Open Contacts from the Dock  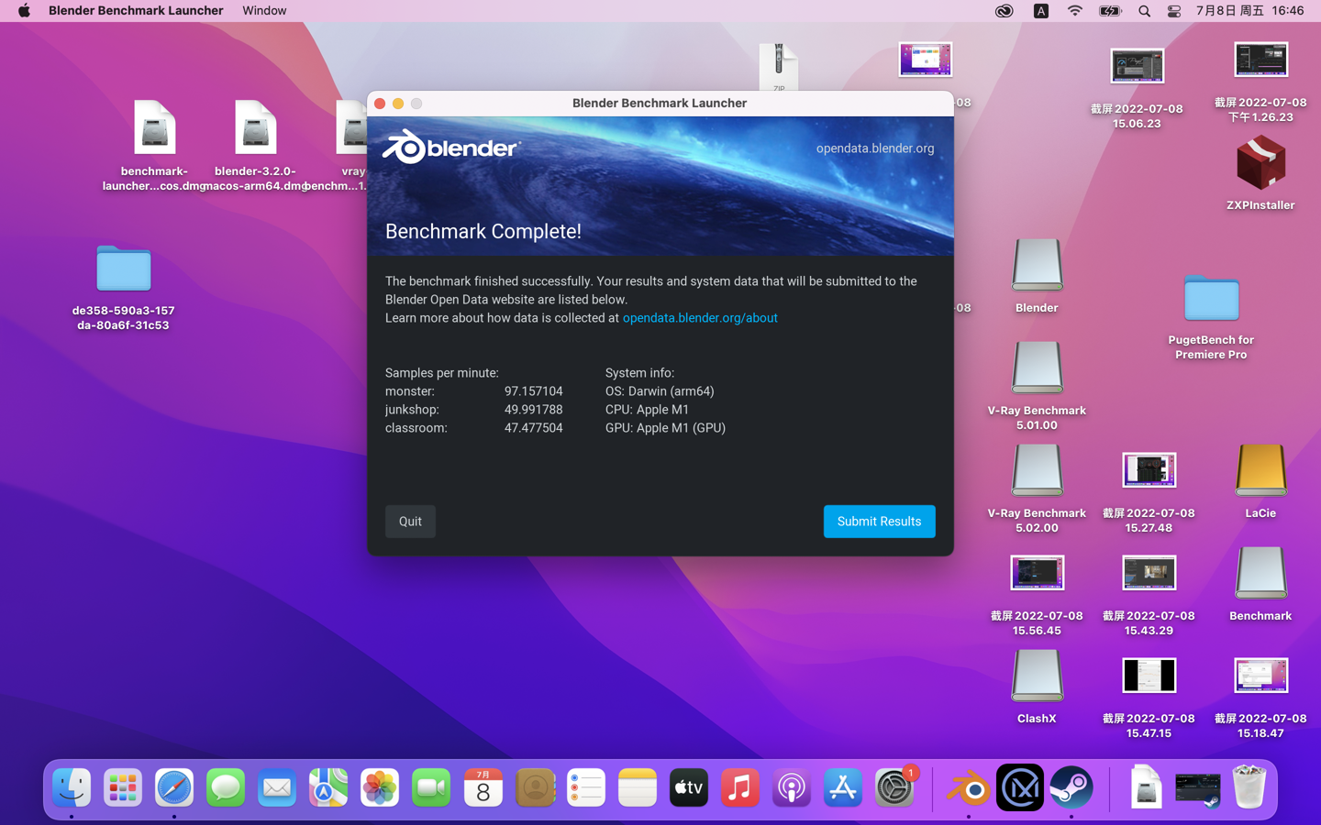click(535, 787)
